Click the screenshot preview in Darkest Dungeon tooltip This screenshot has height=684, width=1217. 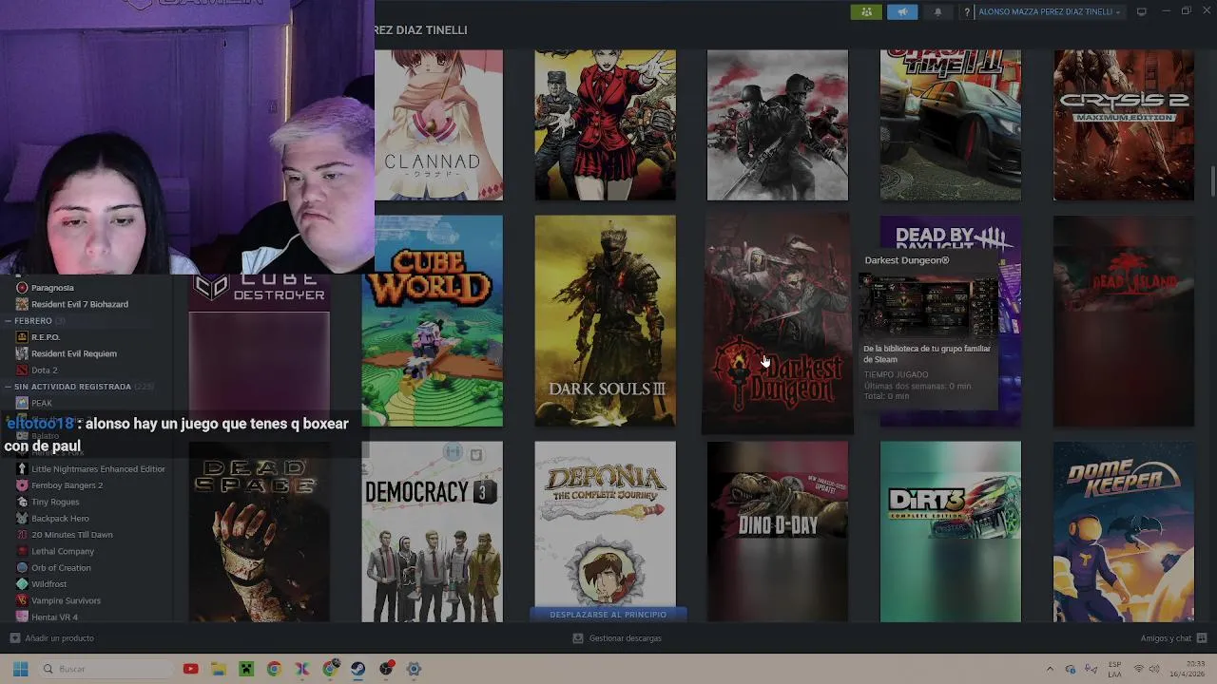point(927,305)
